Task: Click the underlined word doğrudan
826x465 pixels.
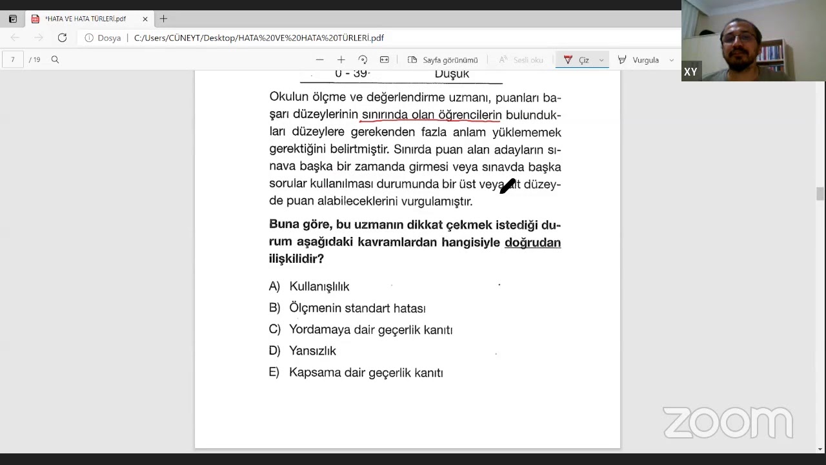Action: point(532,242)
